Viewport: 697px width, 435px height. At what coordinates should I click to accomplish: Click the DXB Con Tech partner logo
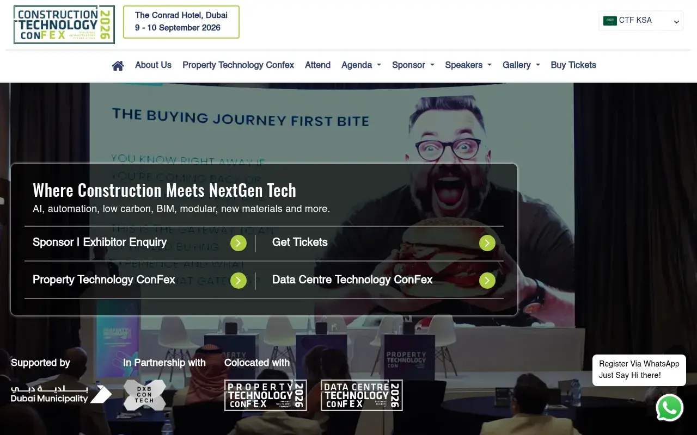(144, 395)
